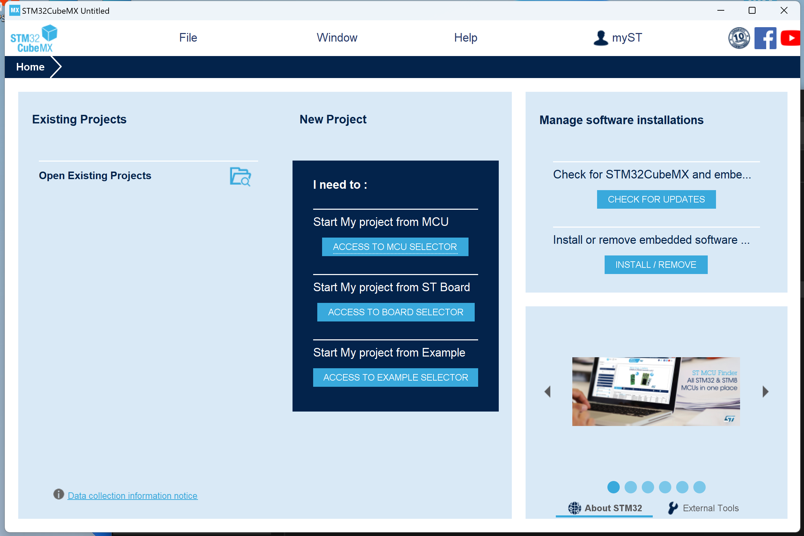
Task: Click the 'Existing Projects' heading
Action: click(79, 119)
